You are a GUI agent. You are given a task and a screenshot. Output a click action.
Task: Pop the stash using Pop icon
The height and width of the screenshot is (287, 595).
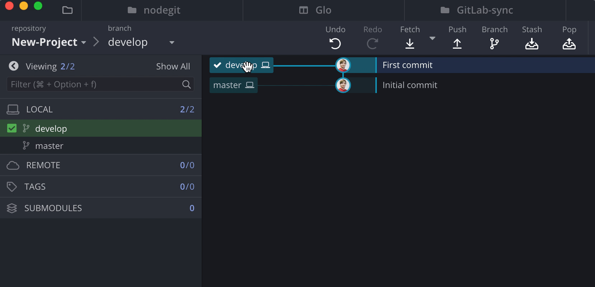(x=569, y=44)
